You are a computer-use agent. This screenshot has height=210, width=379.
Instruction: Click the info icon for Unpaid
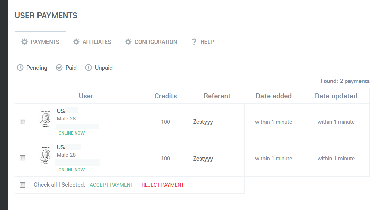click(88, 68)
